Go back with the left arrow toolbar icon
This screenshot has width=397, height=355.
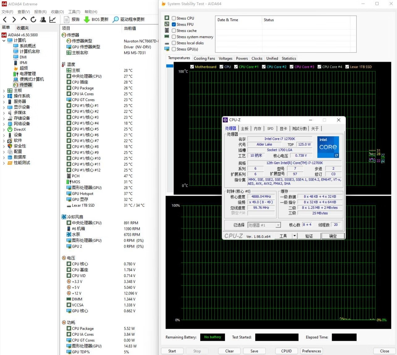[5, 20]
